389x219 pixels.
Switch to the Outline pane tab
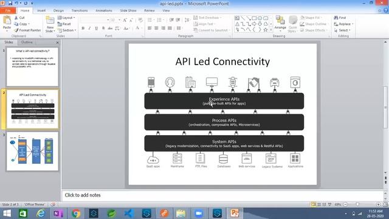pyautogui.click(x=27, y=42)
